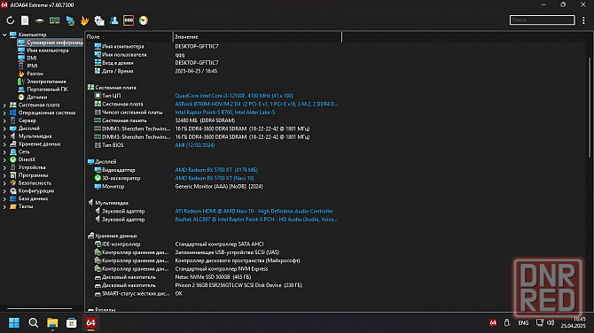
Task: Expand the Операционная система node arrow
Action: pos(4,112)
